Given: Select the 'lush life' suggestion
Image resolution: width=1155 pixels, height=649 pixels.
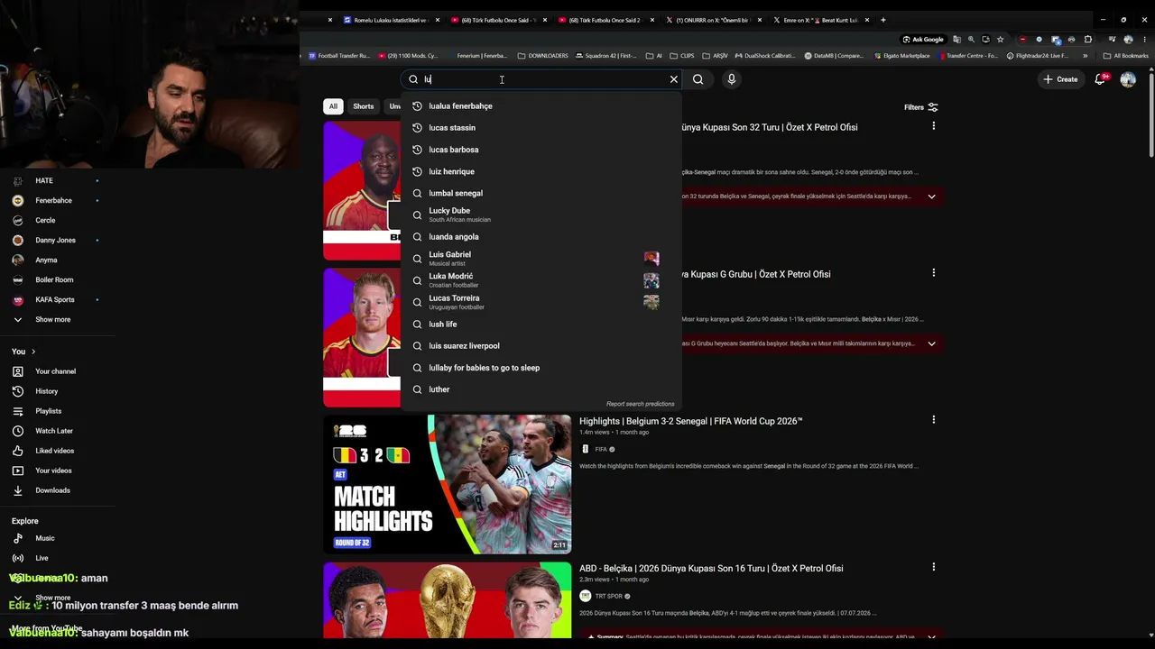Looking at the screenshot, I should [x=541, y=324].
